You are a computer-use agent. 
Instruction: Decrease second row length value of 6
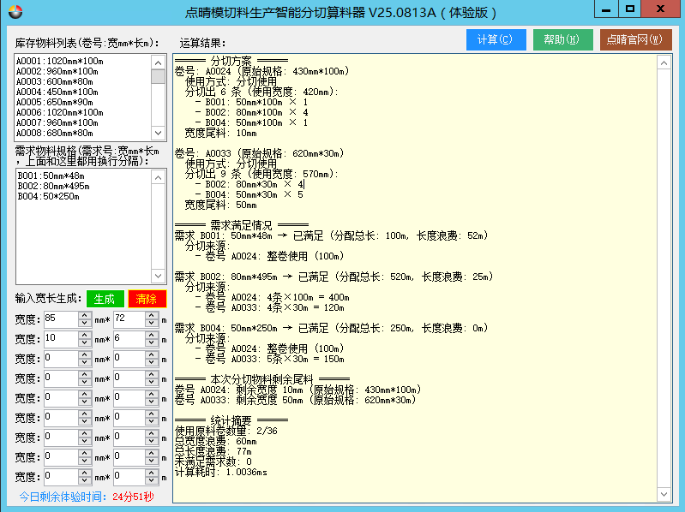coord(153,342)
